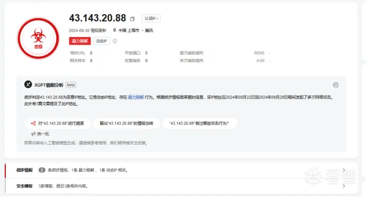Click the XGPT logo icon
Viewport: 366px width, 197px height.
[28, 85]
